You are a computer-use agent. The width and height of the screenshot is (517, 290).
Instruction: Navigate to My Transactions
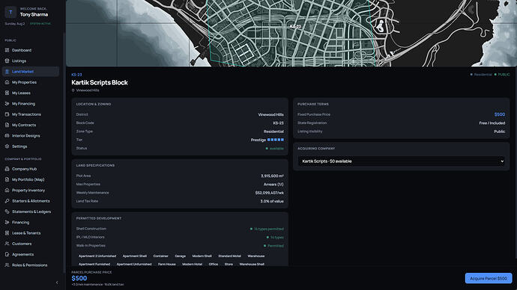click(x=30, y=114)
